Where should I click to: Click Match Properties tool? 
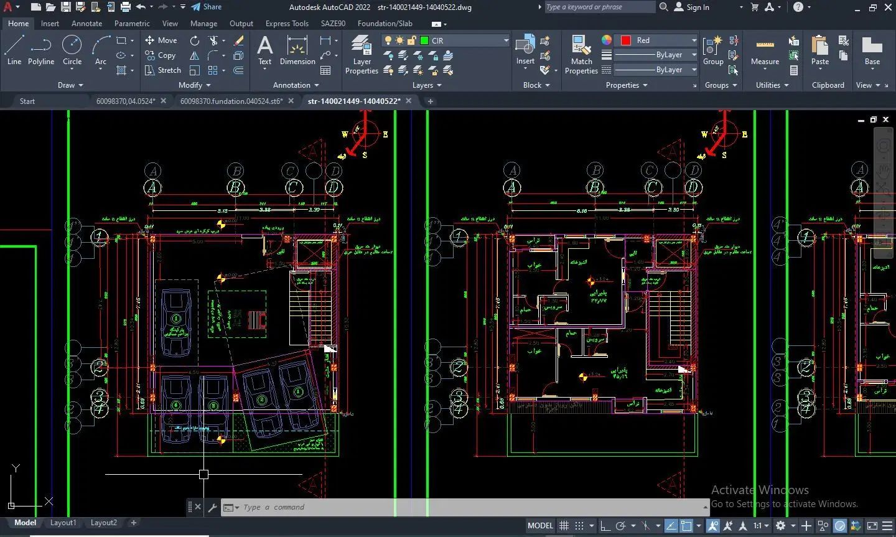pyautogui.click(x=581, y=55)
